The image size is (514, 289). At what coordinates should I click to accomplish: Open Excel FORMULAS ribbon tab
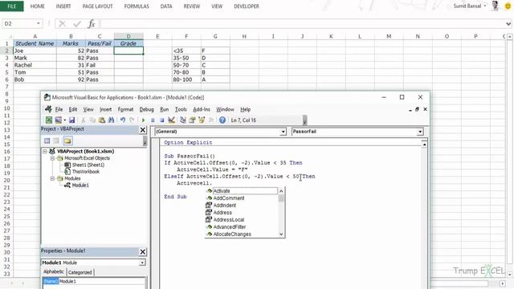coord(137,6)
